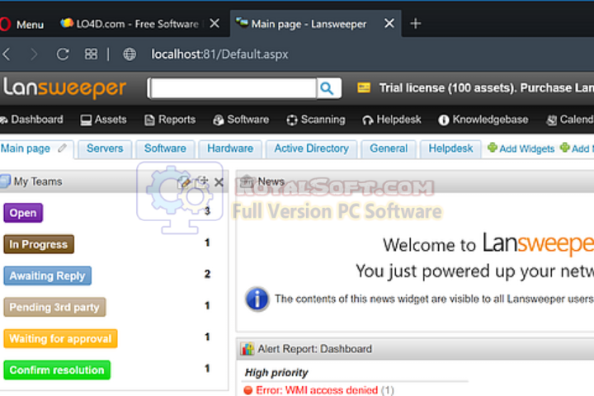Image resolution: width=594 pixels, height=396 pixels.
Task: Open the Scanning menu
Action: tap(315, 120)
